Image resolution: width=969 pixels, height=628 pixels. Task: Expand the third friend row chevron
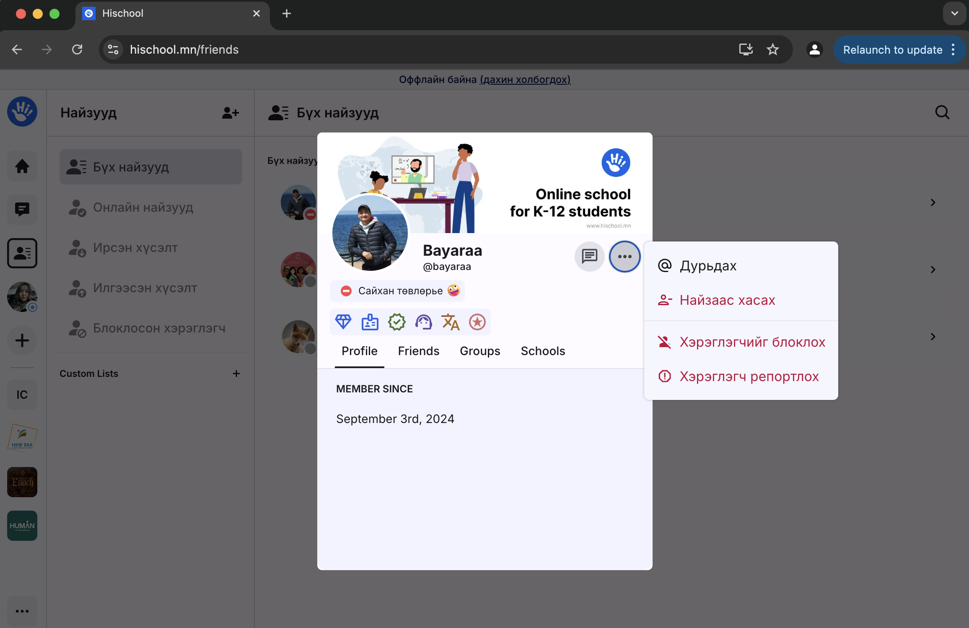pyautogui.click(x=933, y=337)
